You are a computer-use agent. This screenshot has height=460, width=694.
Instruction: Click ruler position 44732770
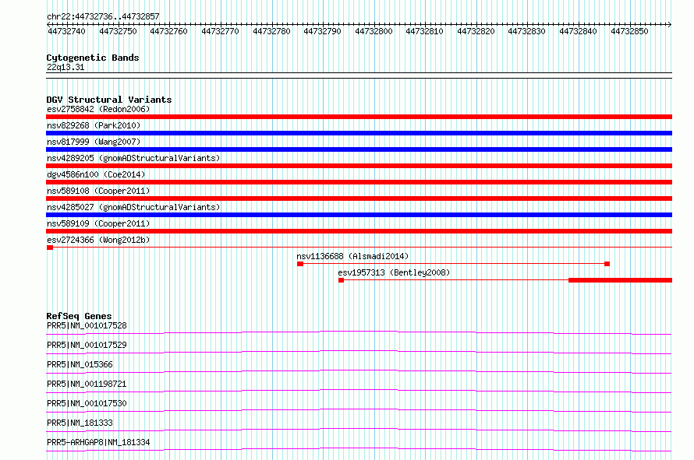point(220,31)
